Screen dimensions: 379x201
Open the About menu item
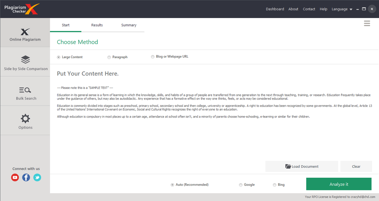coord(293,9)
